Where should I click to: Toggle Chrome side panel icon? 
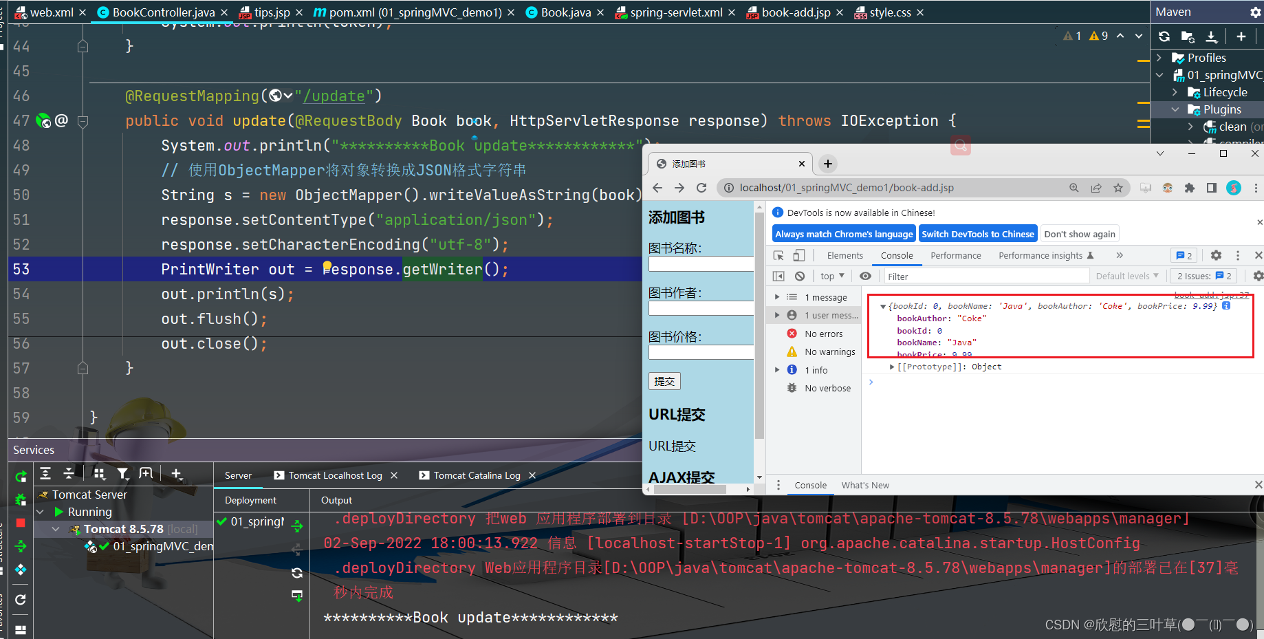(x=1212, y=188)
